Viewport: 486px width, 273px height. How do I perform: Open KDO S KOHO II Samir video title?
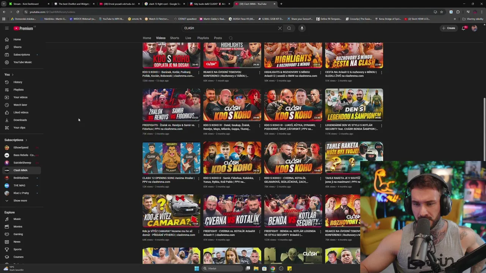point(229,180)
